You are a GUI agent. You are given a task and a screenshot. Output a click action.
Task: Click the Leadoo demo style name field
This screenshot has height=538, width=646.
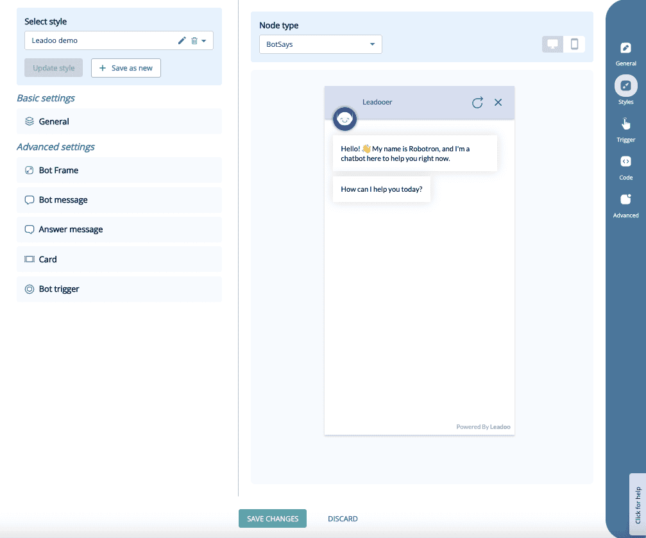tap(96, 40)
